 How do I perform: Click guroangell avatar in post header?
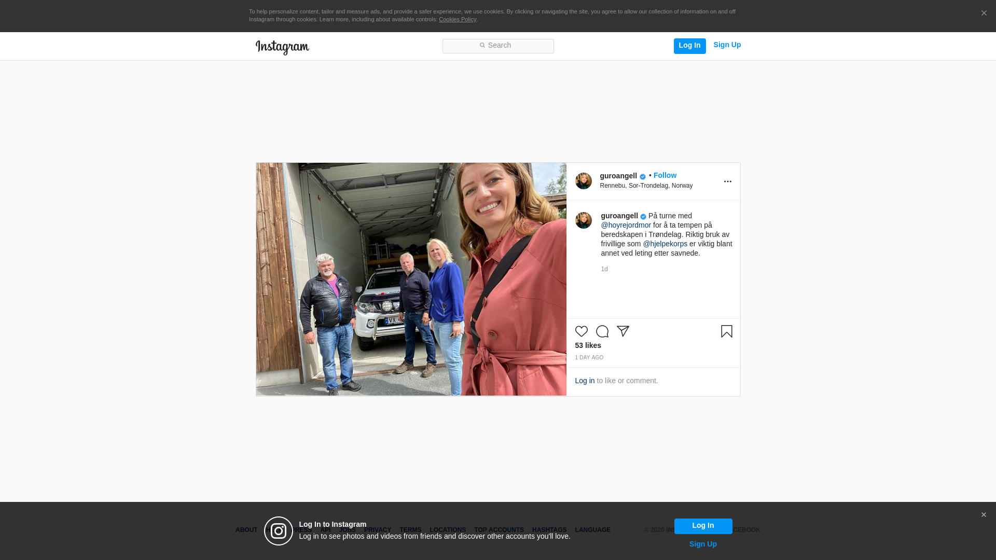point(584,181)
